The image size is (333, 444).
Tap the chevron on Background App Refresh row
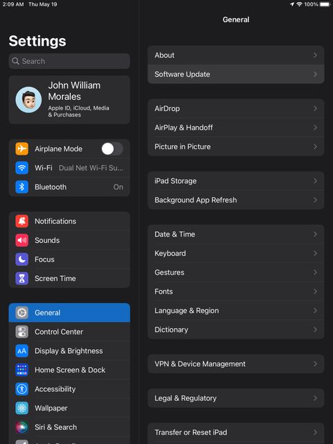point(315,200)
